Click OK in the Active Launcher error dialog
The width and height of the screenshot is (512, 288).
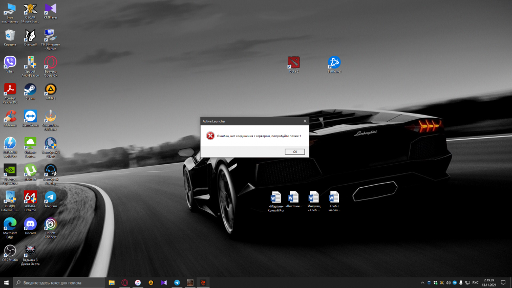295,152
